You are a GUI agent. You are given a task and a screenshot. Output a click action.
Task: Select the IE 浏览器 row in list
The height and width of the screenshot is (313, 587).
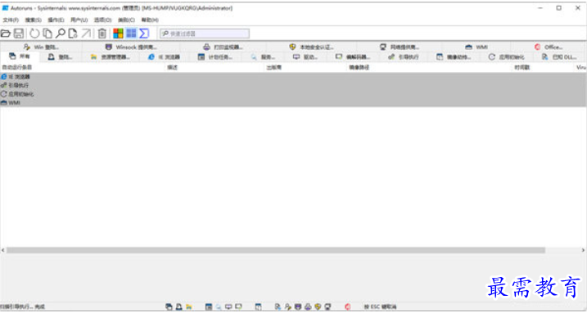tap(293, 77)
